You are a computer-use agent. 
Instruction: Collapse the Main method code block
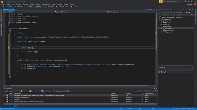tap(10, 41)
